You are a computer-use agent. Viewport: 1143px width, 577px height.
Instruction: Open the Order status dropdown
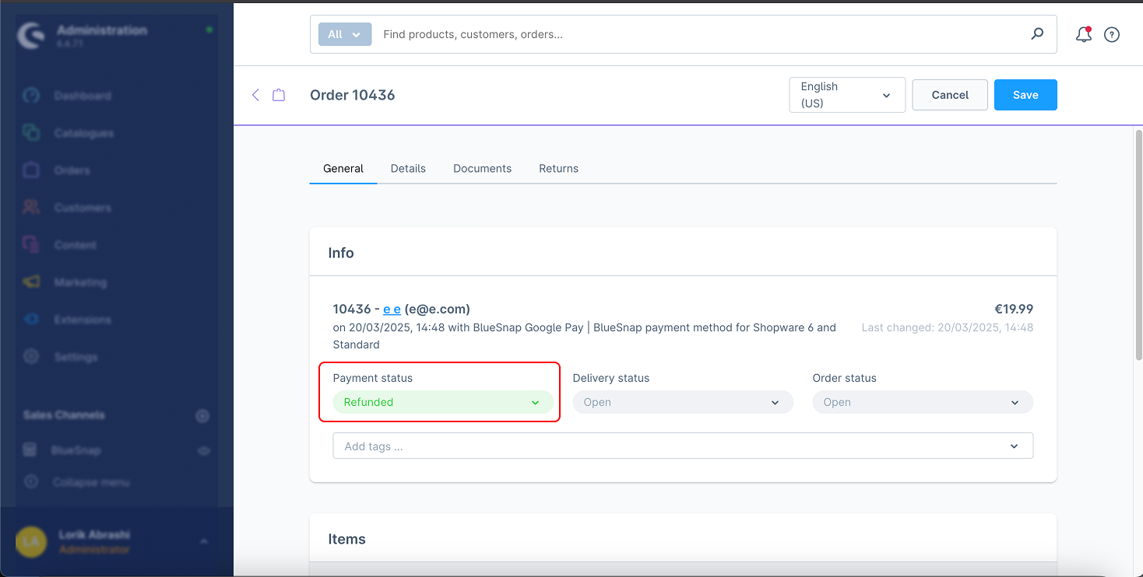point(922,402)
